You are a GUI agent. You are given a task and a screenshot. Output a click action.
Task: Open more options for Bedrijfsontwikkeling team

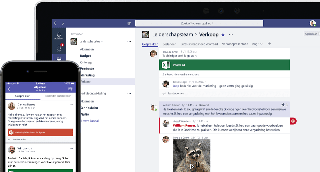[129, 94]
